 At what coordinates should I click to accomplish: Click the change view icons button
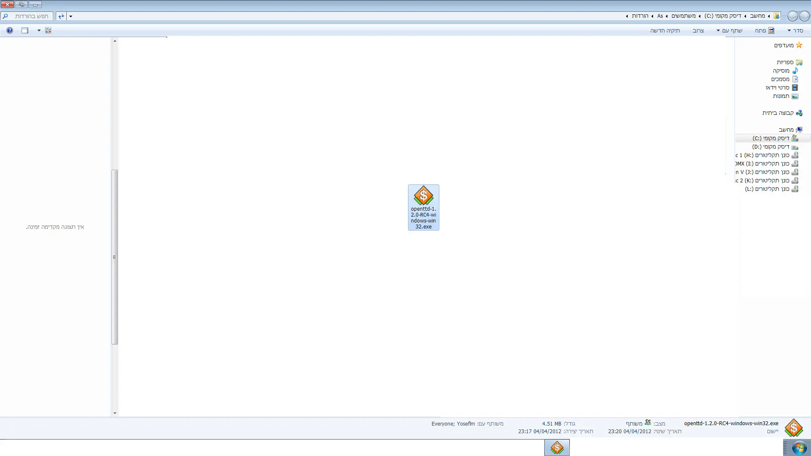click(48, 30)
